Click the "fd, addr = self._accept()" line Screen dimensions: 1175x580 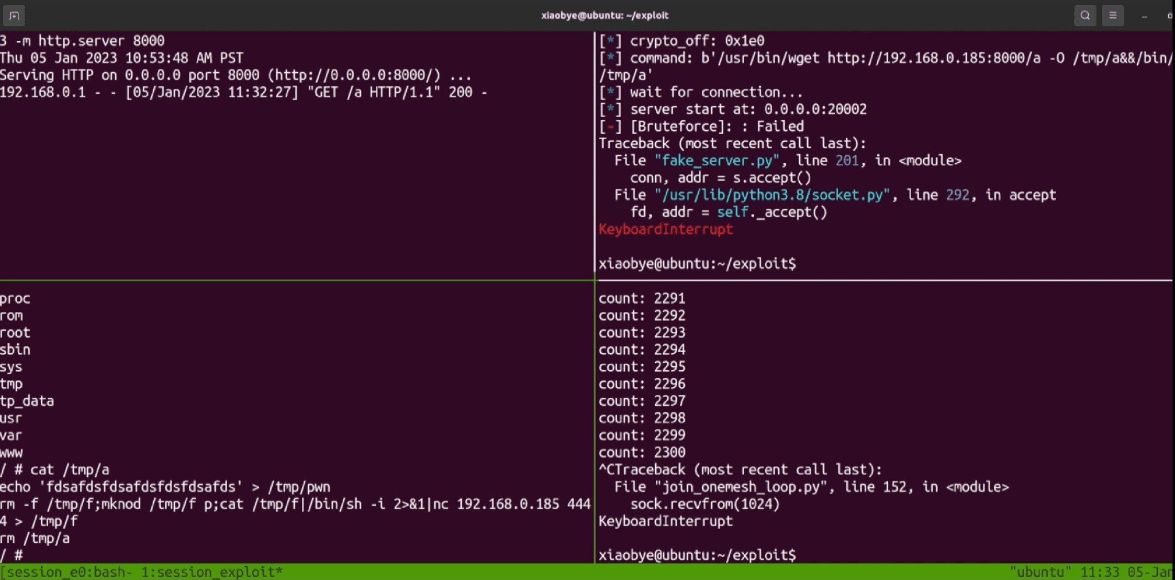point(729,212)
